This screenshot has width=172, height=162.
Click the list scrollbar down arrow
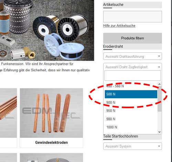coord(159,132)
